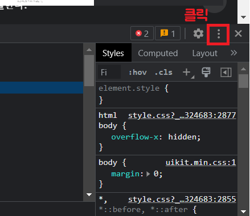This screenshot has width=250, height=216.
Task: Focus the styles Filter field
Action: 109,72
